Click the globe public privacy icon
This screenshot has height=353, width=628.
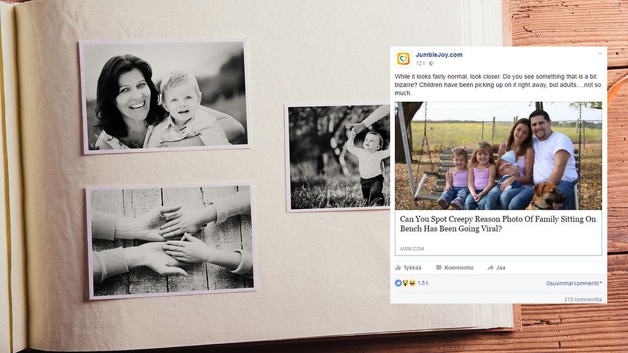tap(431, 63)
